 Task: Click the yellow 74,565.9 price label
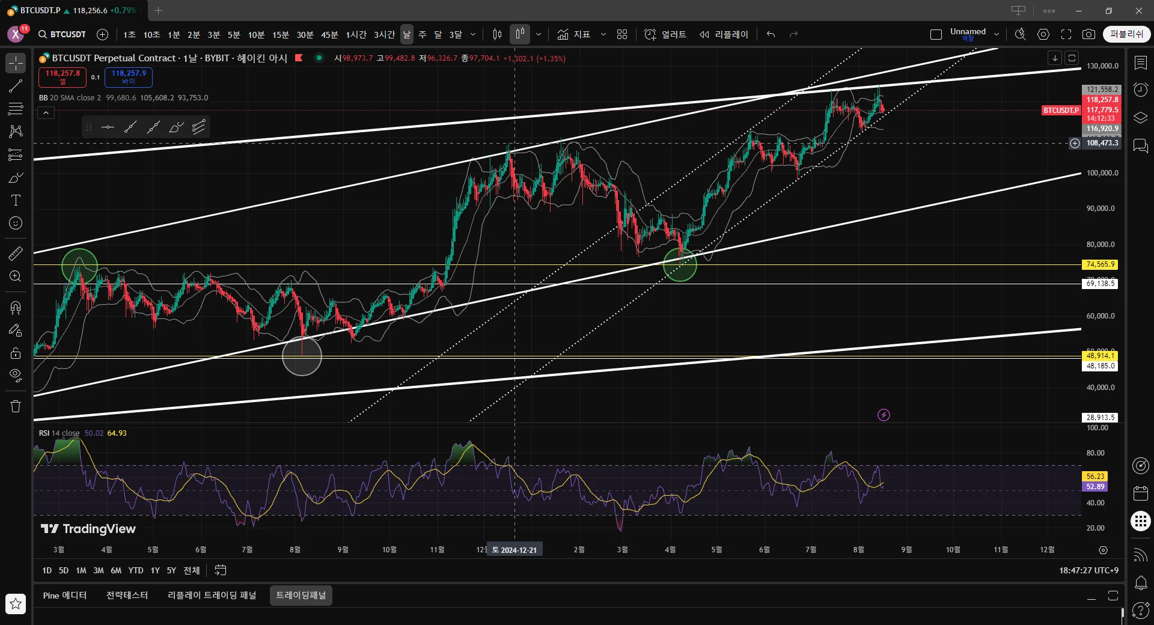click(x=1100, y=264)
